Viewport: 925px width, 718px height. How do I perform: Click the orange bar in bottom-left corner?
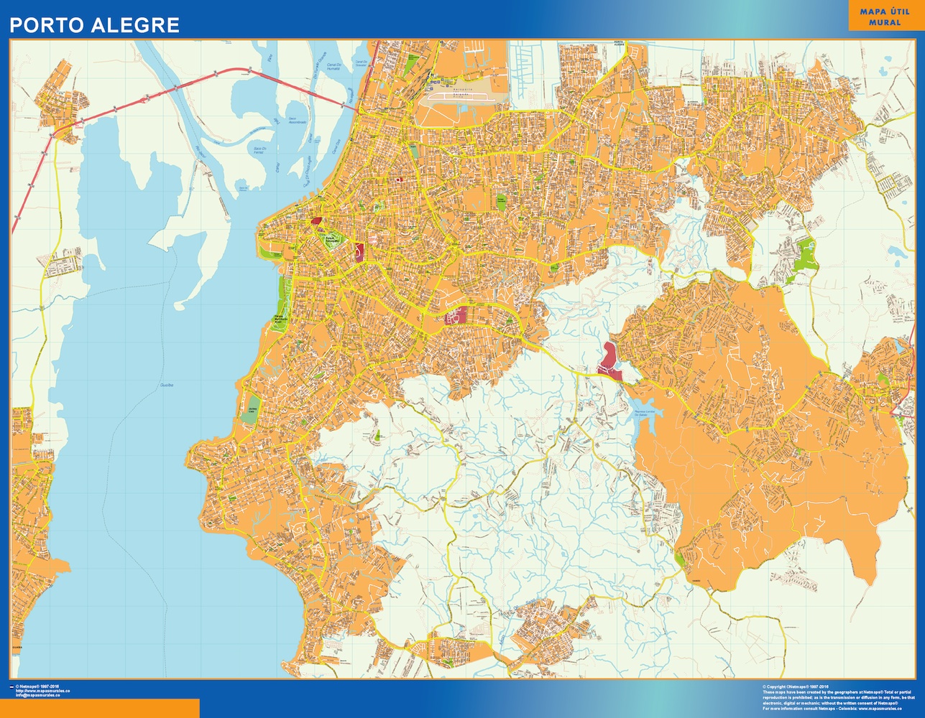99,708
